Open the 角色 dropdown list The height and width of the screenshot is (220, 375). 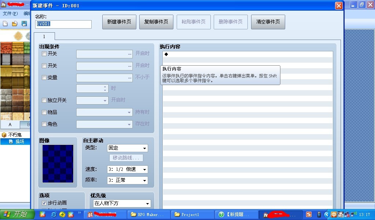click(104, 124)
